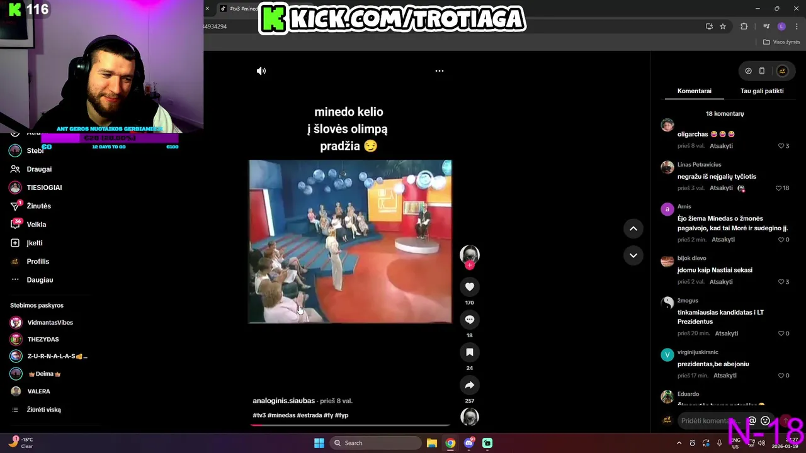Share the video with the arrow icon
806x453 pixels.
click(470, 385)
